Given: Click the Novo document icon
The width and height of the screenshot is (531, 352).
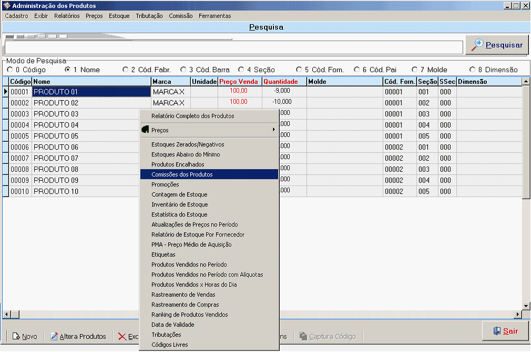Looking at the screenshot, I should pos(16,336).
